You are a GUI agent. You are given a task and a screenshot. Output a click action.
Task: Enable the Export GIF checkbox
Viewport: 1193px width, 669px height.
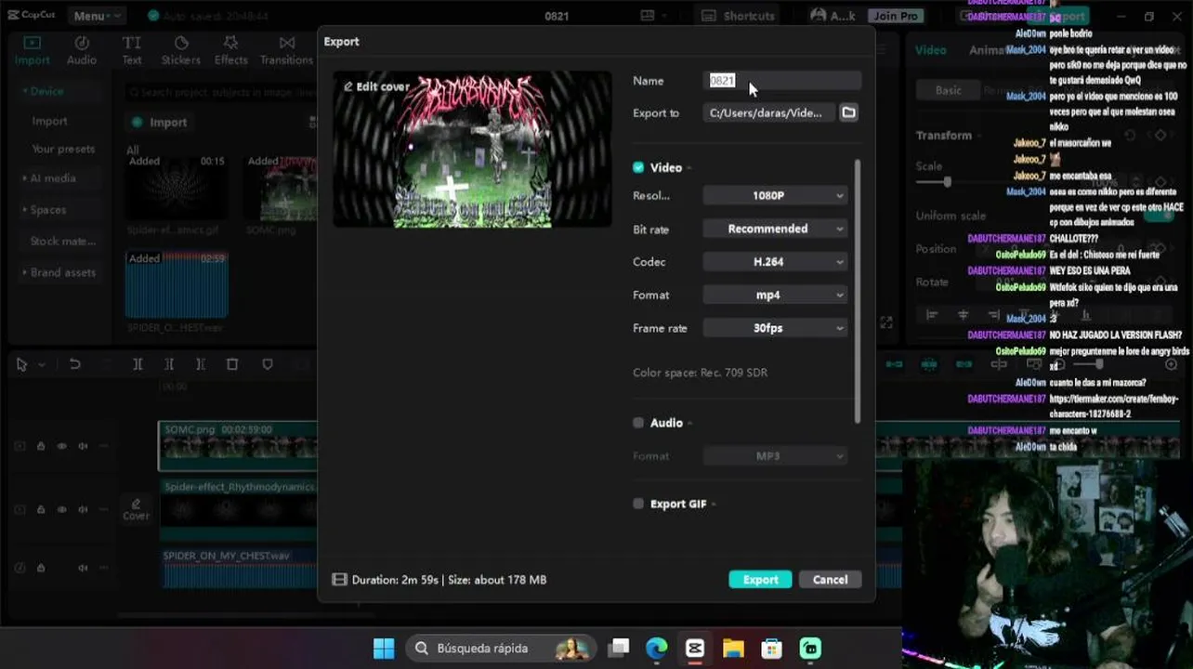[638, 504]
